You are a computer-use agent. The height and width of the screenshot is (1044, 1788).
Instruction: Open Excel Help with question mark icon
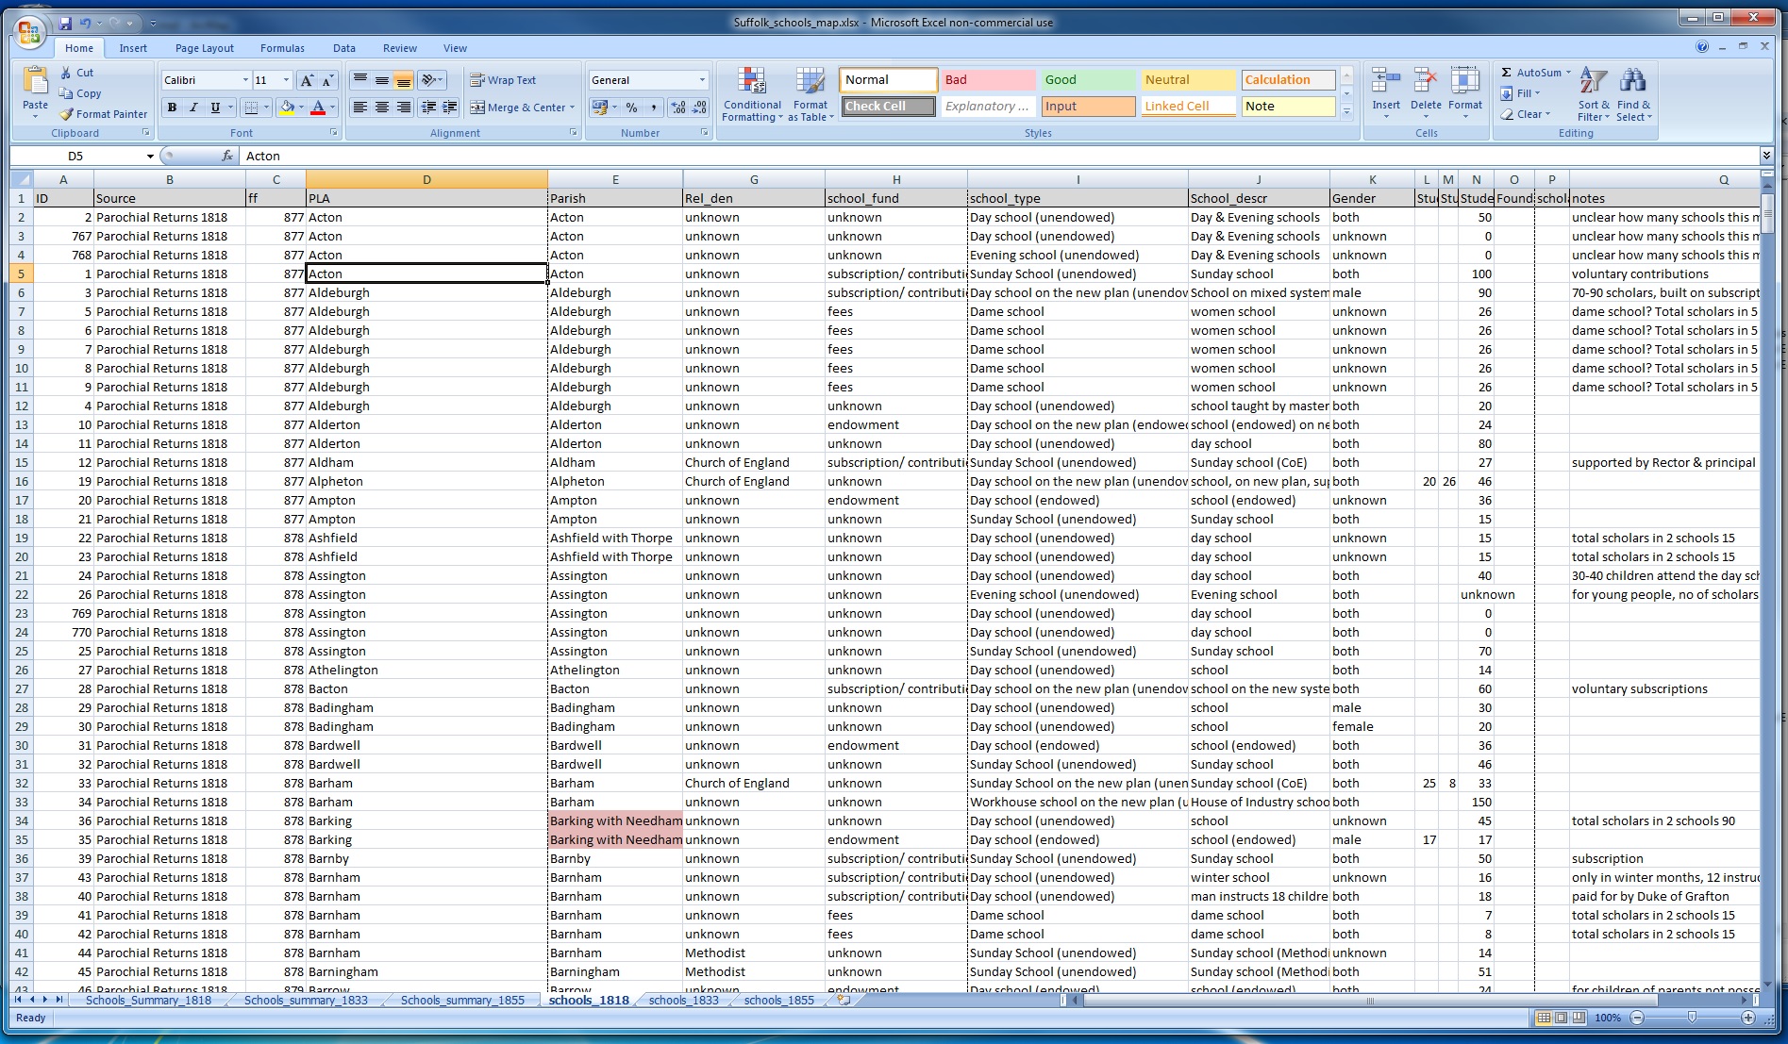pyautogui.click(x=1702, y=47)
